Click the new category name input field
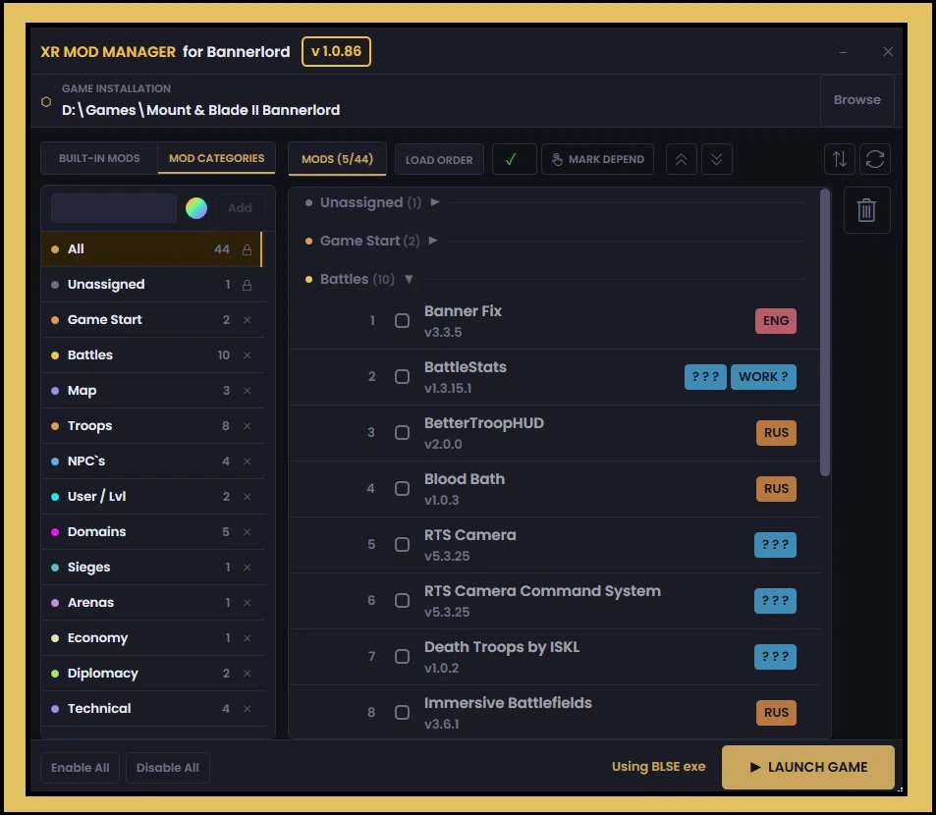This screenshot has height=815, width=936. (x=113, y=208)
